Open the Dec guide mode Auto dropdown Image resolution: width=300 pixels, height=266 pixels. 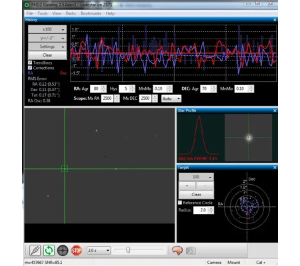point(171,98)
